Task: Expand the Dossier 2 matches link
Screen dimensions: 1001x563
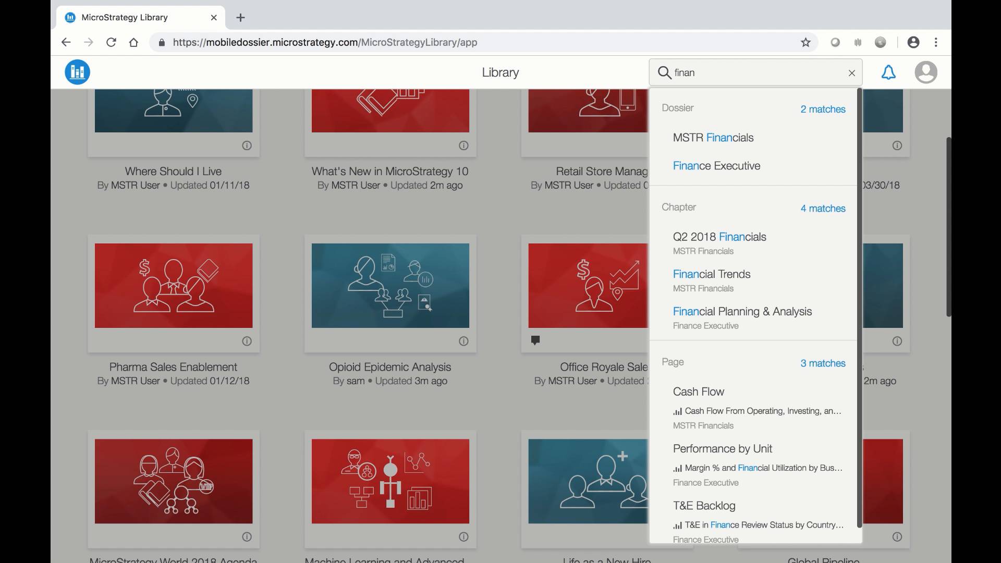Action: (823, 109)
